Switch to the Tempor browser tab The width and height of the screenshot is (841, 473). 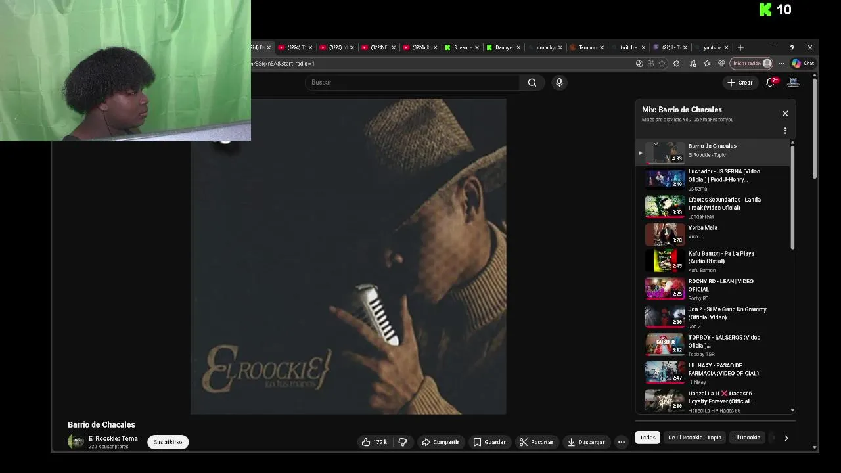(586, 47)
